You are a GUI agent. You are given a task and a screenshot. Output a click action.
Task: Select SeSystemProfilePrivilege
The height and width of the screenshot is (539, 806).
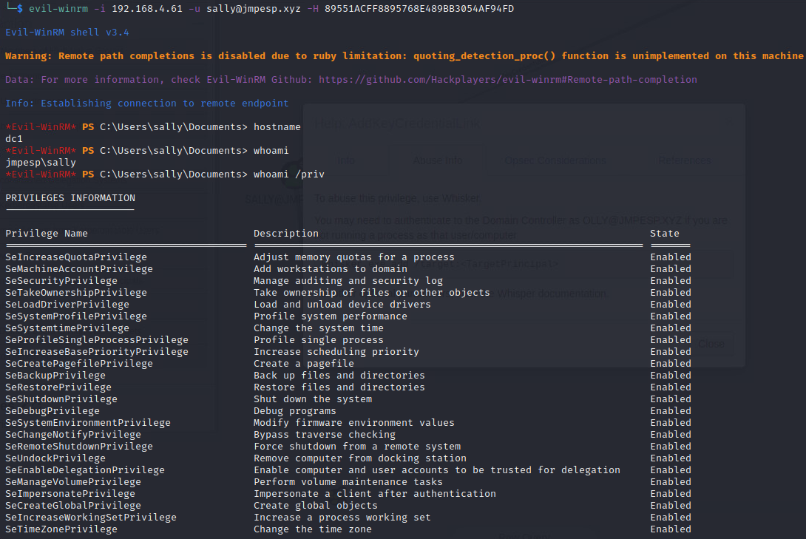point(76,316)
